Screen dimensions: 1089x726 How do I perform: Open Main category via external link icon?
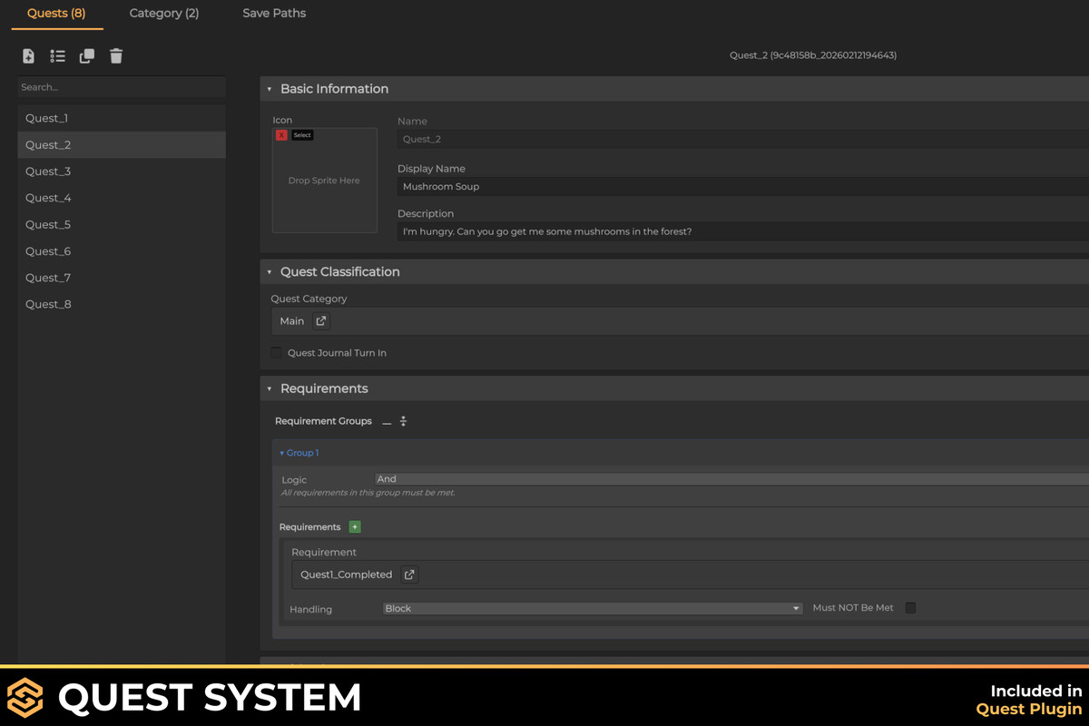[x=321, y=321]
